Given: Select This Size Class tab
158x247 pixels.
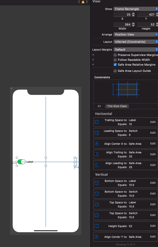Looking at the screenshot, I should [117, 106].
